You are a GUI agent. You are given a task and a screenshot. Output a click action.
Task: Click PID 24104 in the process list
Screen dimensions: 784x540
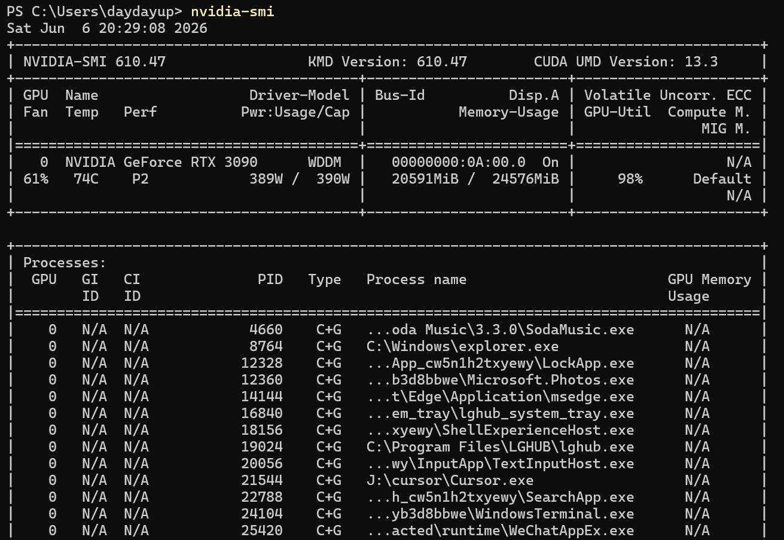point(262,514)
